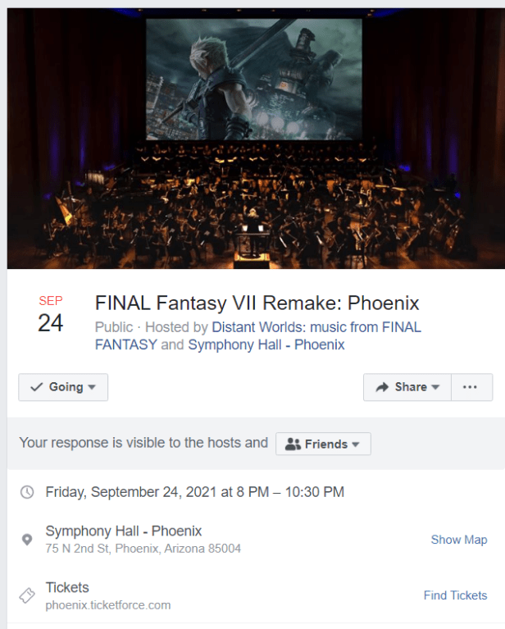Click the event title heading
This screenshot has width=505, height=629.
coord(257,303)
